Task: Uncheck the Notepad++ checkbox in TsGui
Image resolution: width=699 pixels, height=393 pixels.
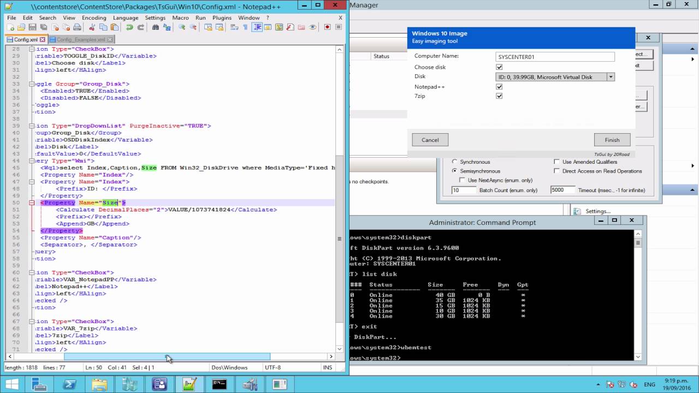Action: pyautogui.click(x=499, y=87)
